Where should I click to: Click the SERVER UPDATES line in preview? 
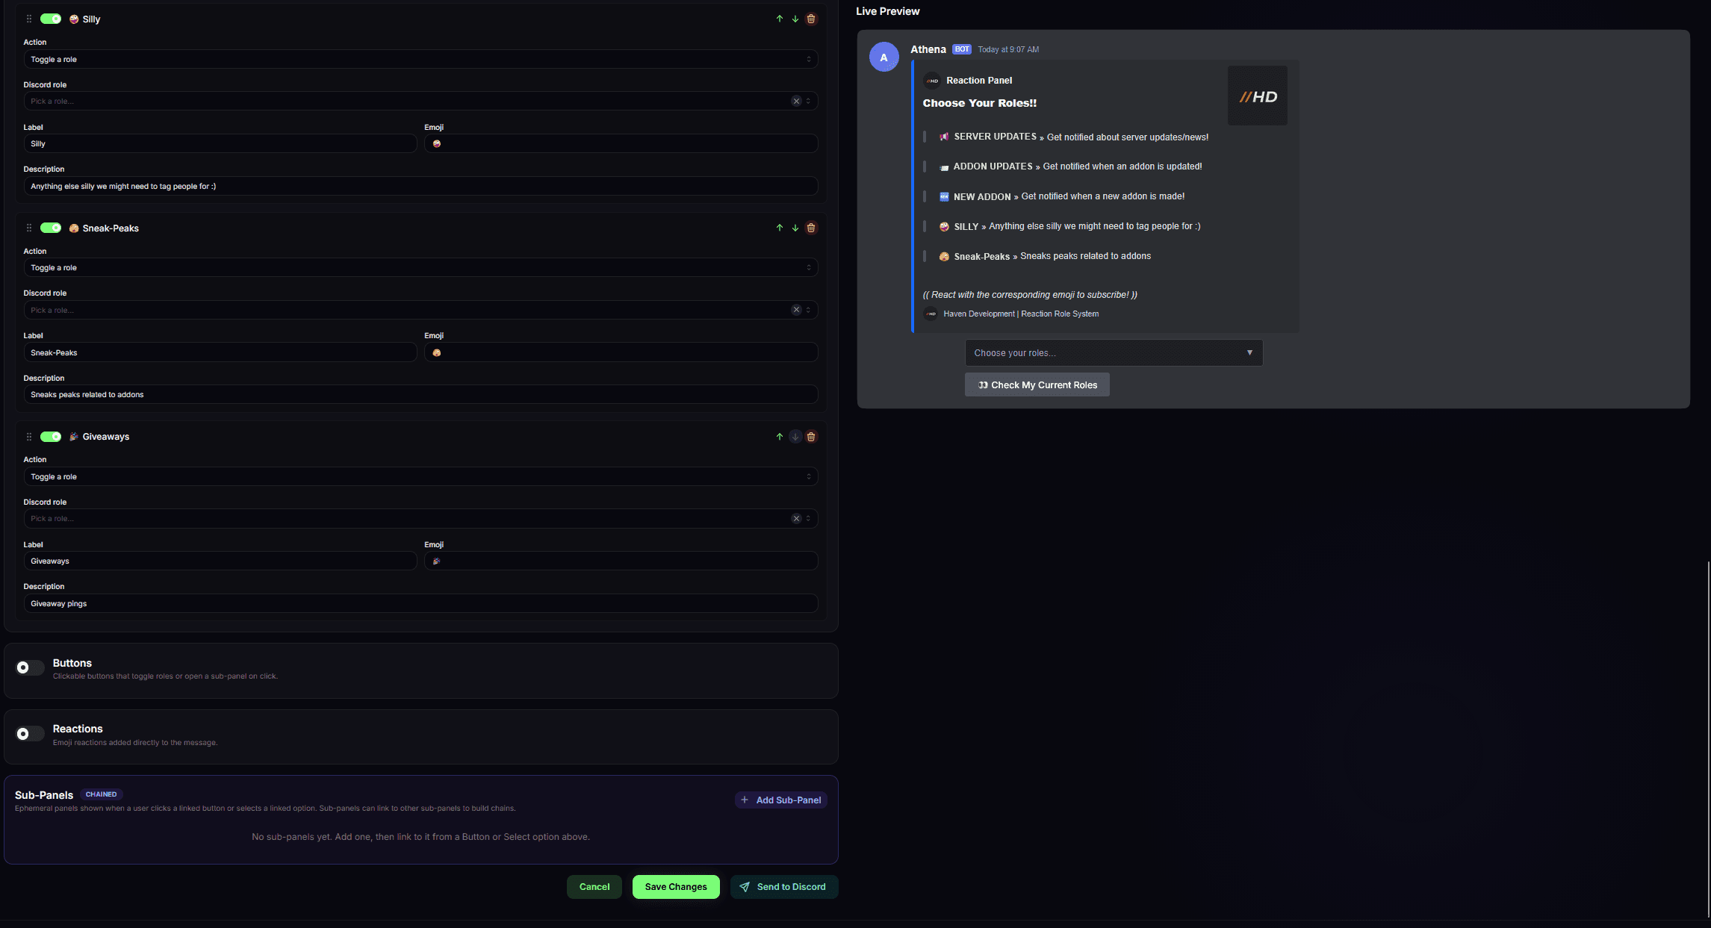click(1073, 137)
